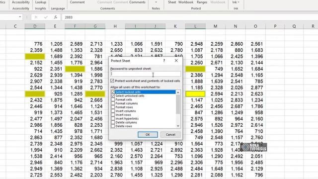This screenshot has width=318, height=179.
Task: Enable the Format columns permission
Action: click(113, 103)
